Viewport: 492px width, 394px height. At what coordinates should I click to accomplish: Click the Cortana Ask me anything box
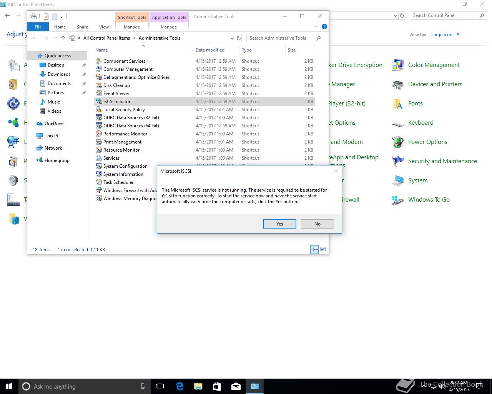[x=85, y=386]
